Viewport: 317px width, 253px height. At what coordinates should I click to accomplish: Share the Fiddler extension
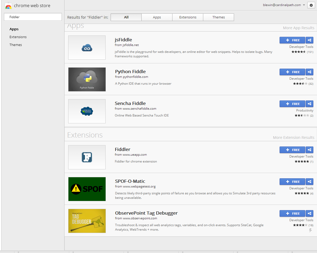pos(309,150)
